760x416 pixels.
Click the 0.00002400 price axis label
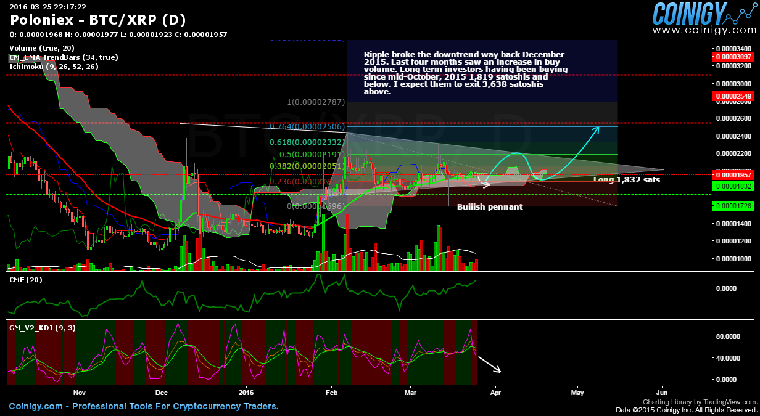(734, 136)
